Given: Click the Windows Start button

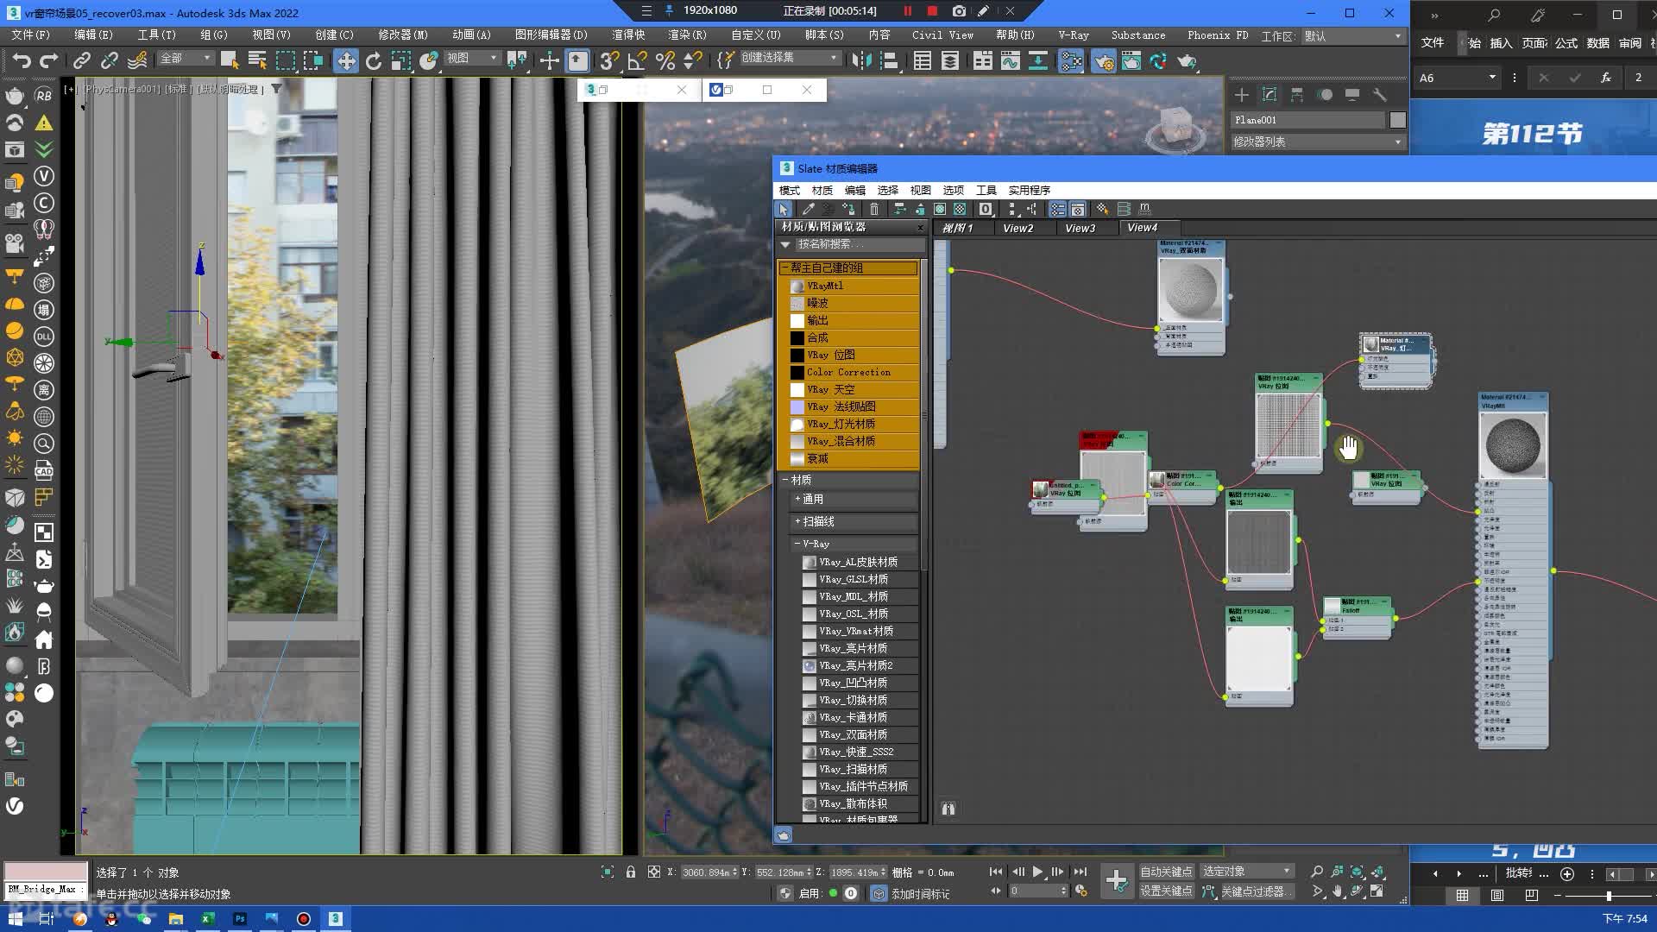Looking at the screenshot, I should (x=15, y=919).
